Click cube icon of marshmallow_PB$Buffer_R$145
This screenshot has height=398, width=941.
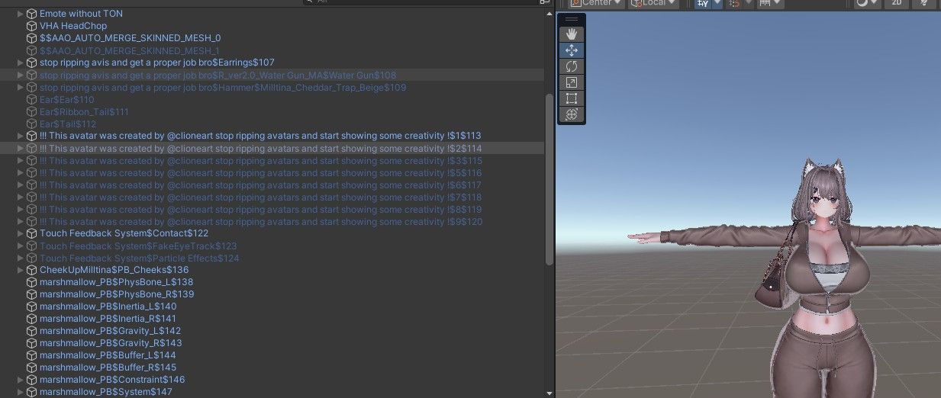click(32, 368)
